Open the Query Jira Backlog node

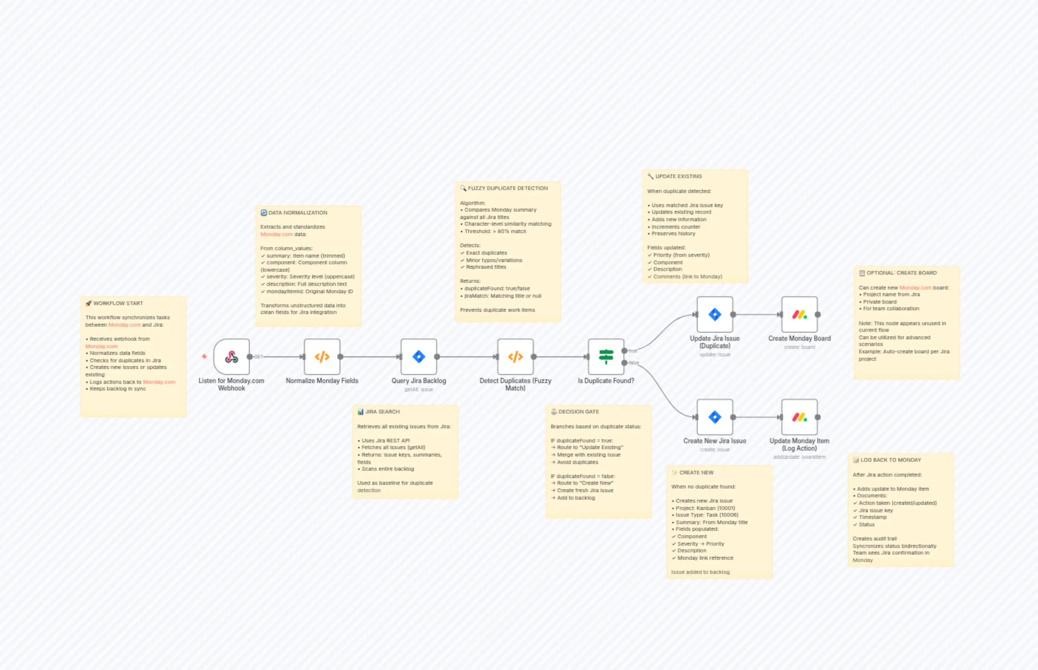[x=419, y=357]
